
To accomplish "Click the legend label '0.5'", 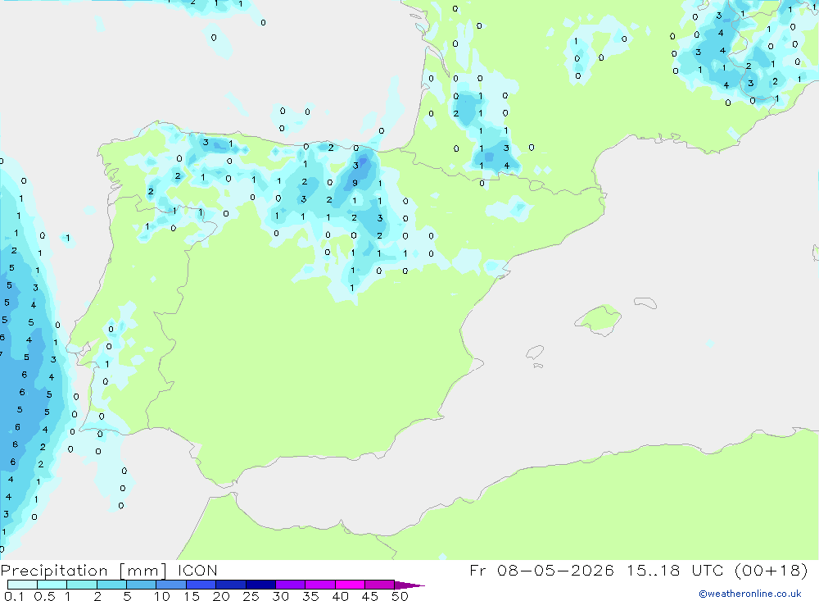I will tap(44, 596).
